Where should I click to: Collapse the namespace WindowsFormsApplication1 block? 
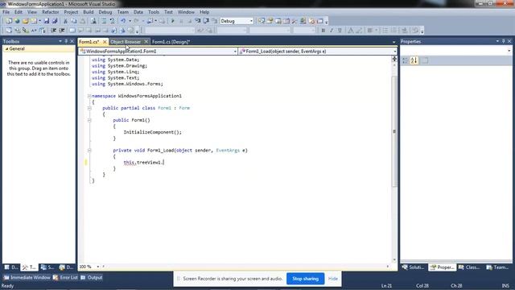pos(89,96)
